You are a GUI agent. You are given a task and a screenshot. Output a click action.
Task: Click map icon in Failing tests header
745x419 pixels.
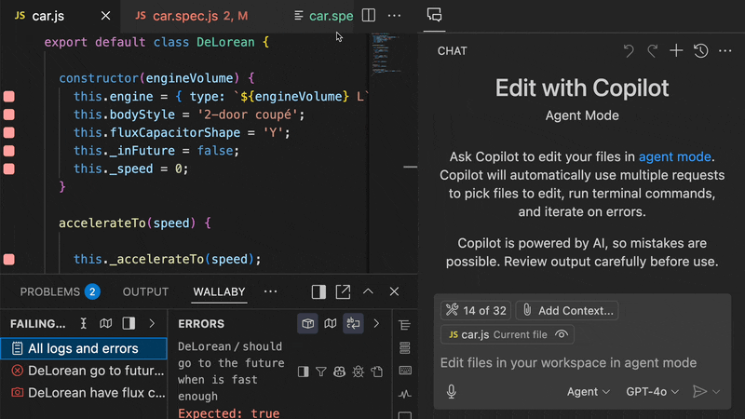106,323
